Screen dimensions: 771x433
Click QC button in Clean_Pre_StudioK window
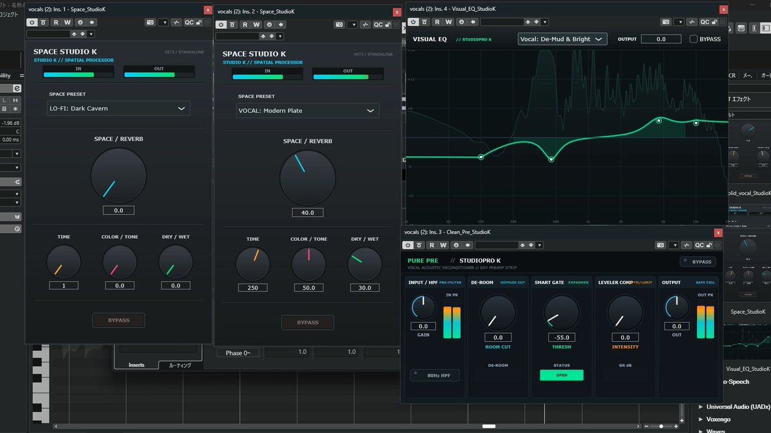[x=699, y=245]
